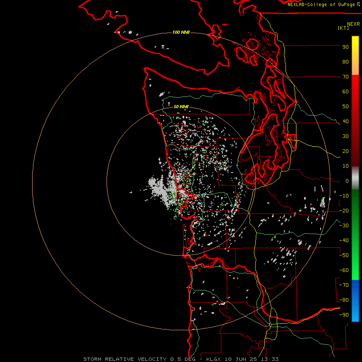Select the -50 value on the velocity scale
The width and height of the screenshot is (362, 362).
pos(344,255)
